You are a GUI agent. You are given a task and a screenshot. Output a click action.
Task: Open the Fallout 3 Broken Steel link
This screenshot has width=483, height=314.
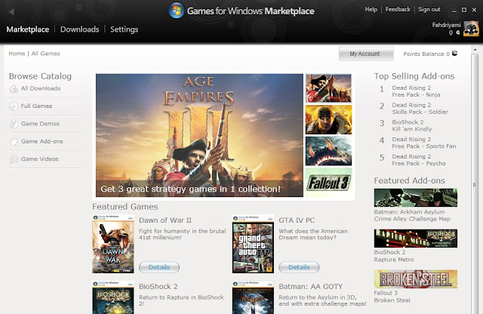pos(392,297)
